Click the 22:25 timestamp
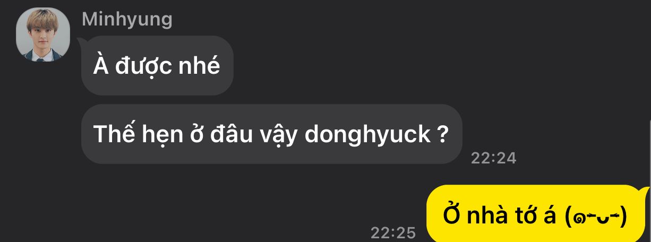The width and height of the screenshot is (651, 242). pos(393,232)
